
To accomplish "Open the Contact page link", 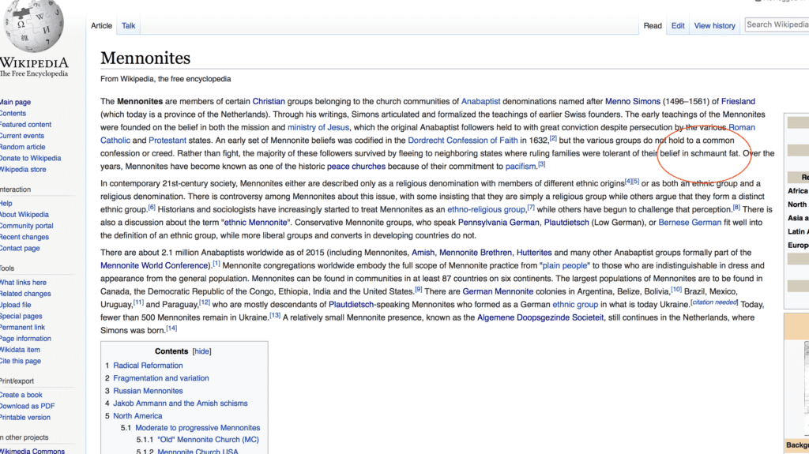I will tap(20, 248).
